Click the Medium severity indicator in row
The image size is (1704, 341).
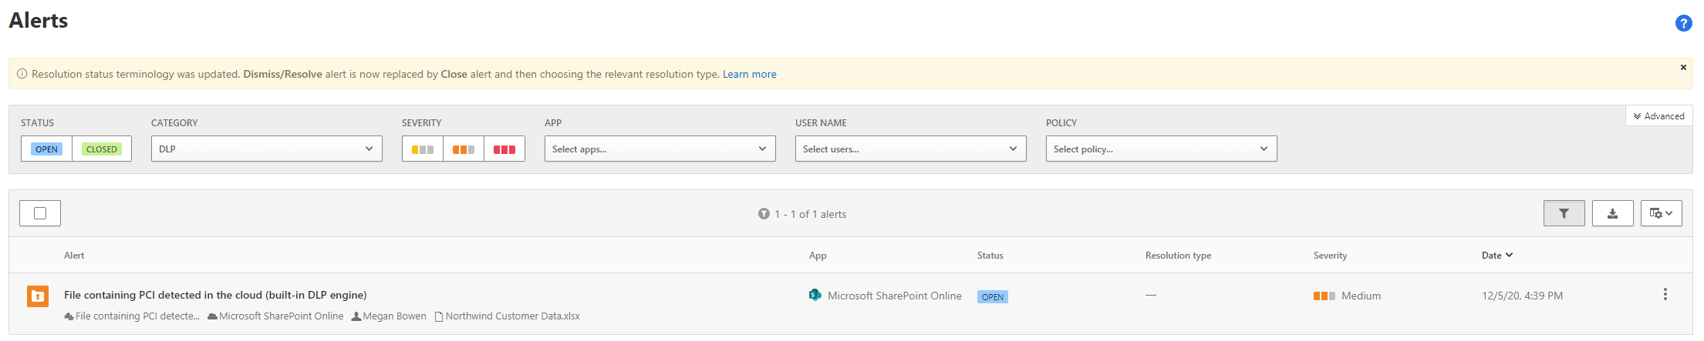coord(1347,296)
